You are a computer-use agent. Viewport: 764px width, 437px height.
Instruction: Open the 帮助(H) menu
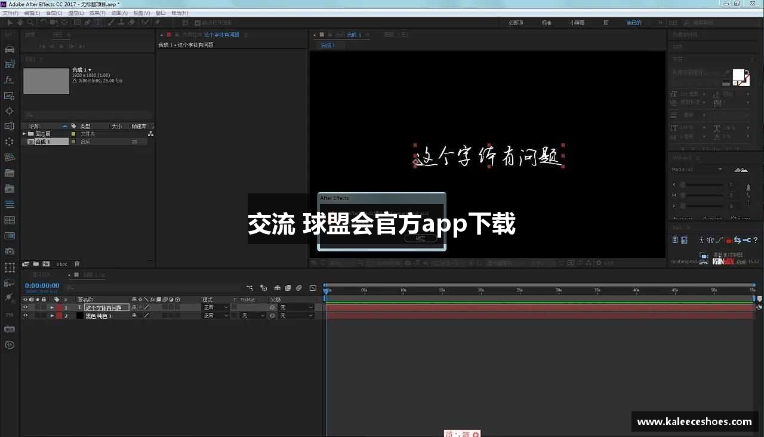[180, 13]
